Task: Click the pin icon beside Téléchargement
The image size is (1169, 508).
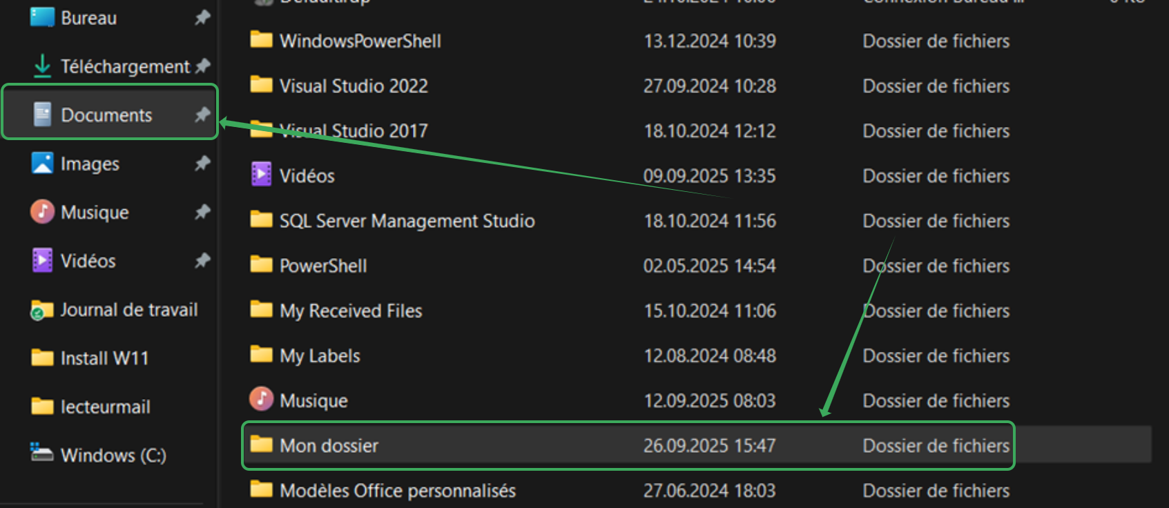Action: click(x=202, y=66)
